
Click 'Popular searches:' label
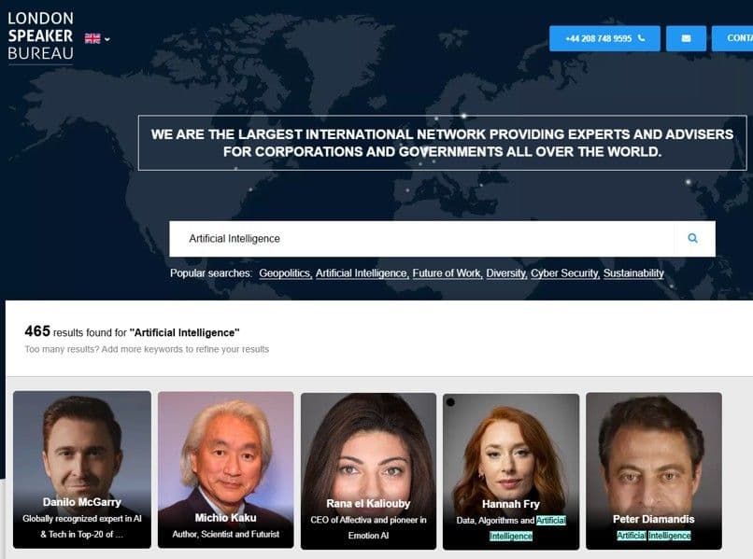pos(211,273)
